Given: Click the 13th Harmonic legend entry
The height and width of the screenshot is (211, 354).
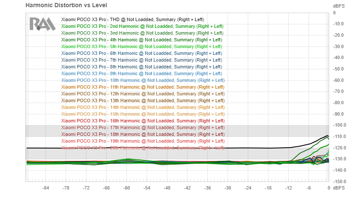Looking at the screenshot, I should (x=143, y=100).
